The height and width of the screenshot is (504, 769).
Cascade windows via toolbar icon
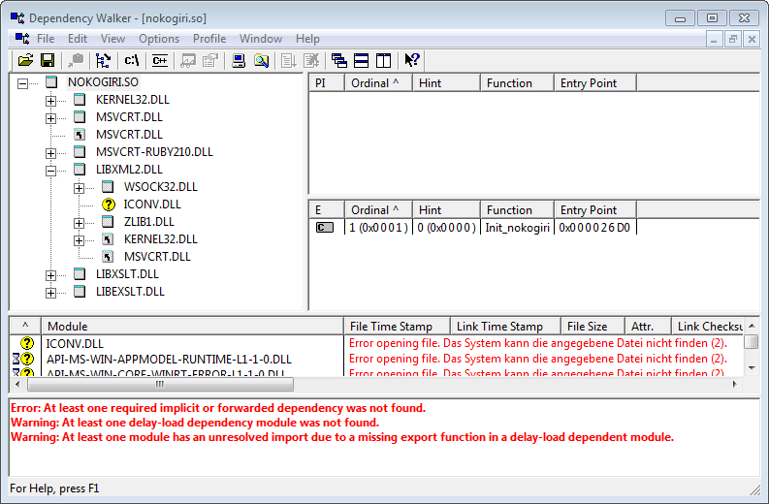(338, 60)
